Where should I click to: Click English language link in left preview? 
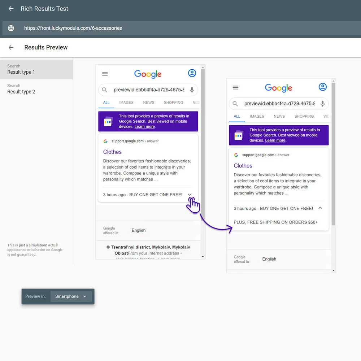139,230
